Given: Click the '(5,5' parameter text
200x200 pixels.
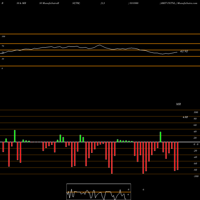Looking at the screenshot, I should point(103,3).
